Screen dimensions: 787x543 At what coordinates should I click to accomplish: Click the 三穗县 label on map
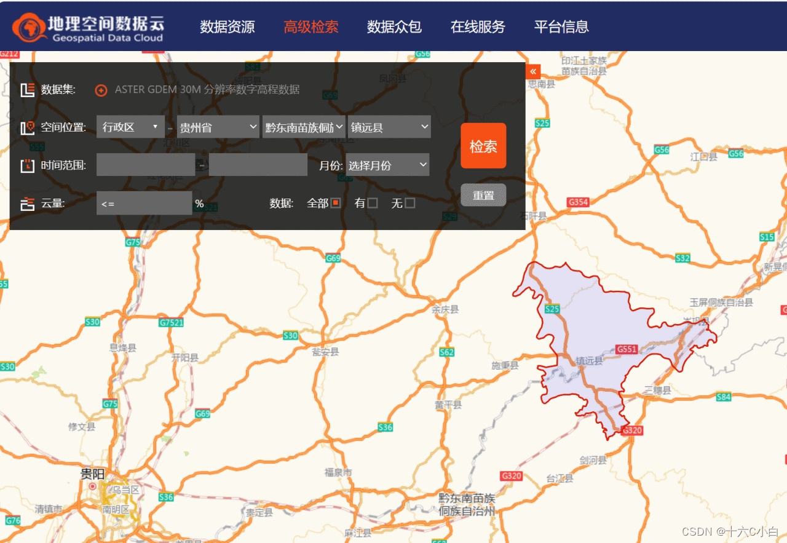[657, 390]
